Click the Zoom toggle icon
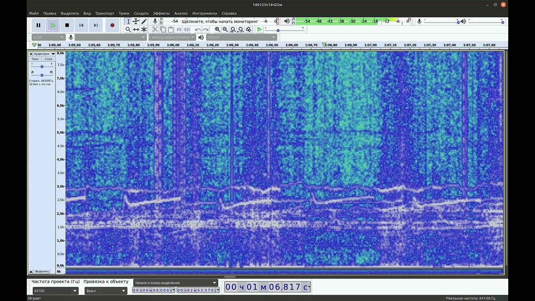Viewport: 535px width, 301px height. click(249, 29)
